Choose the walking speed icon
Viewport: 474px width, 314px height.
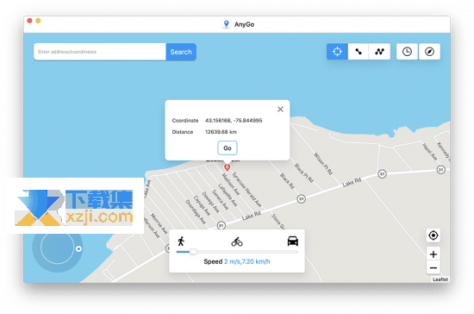181,242
